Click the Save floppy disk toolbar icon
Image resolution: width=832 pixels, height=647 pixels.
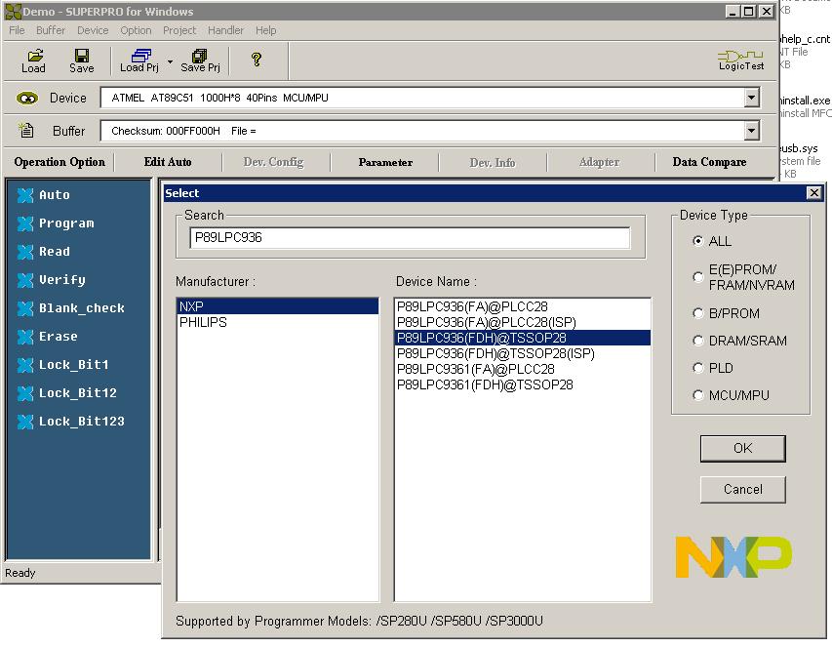pos(82,61)
